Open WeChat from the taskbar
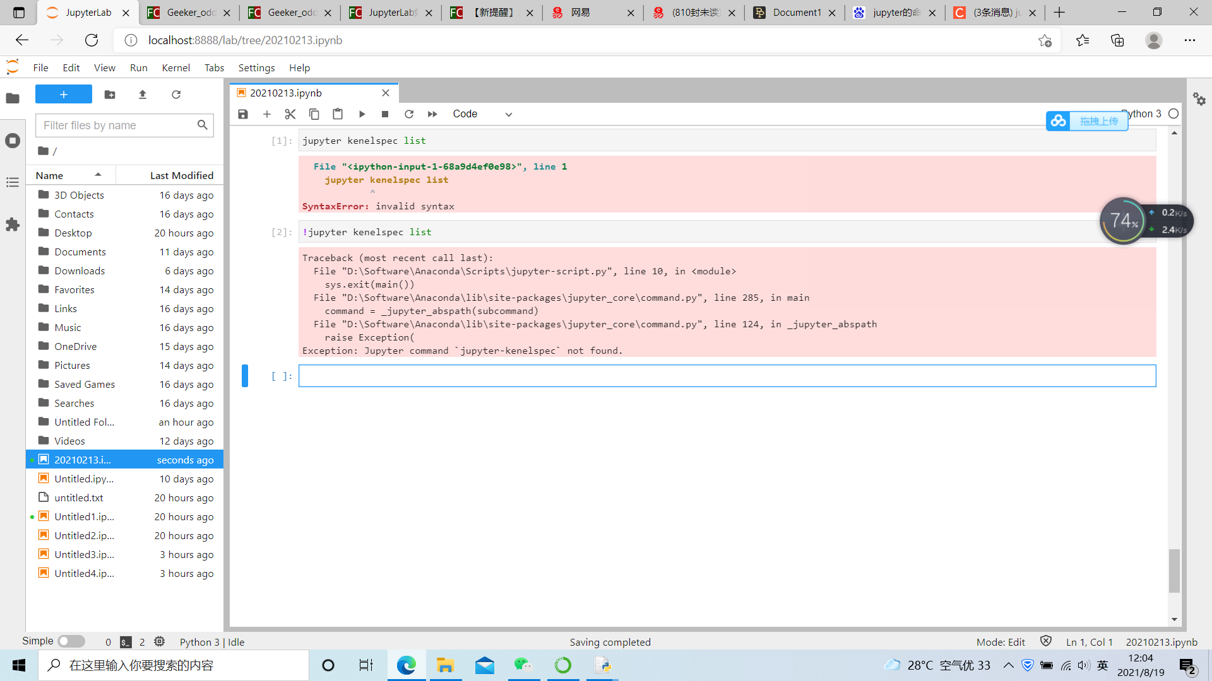Screen dimensions: 1212x681 tap(523, 665)
